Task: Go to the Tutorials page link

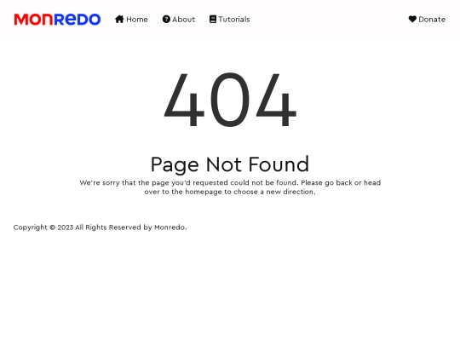Action: click(x=230, y=20)
